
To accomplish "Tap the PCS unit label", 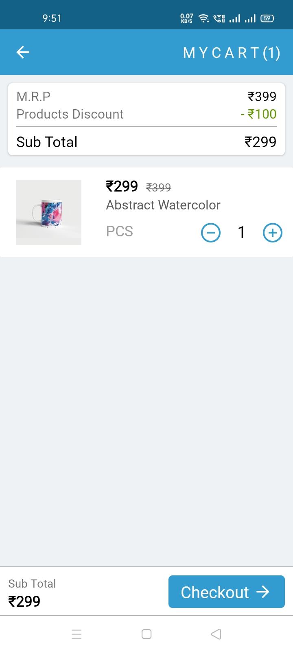I will click(120, 231).
